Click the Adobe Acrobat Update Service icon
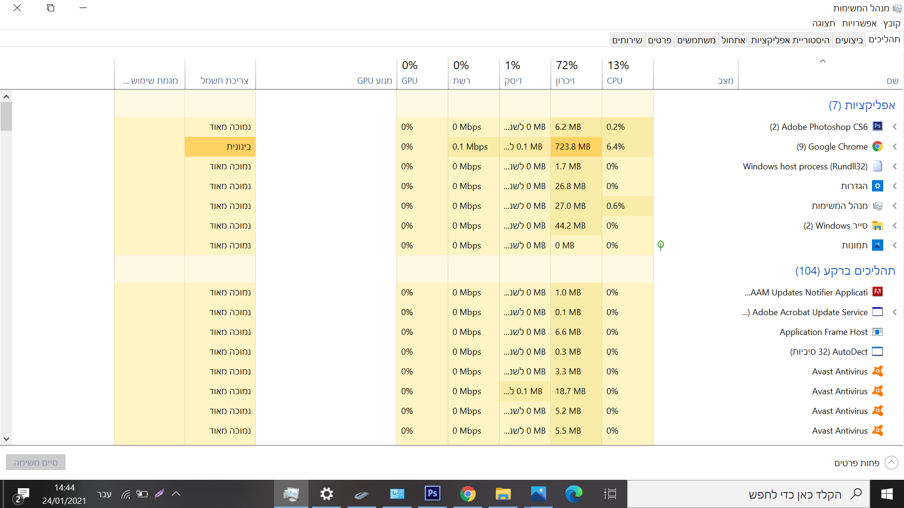 [878, 312]
